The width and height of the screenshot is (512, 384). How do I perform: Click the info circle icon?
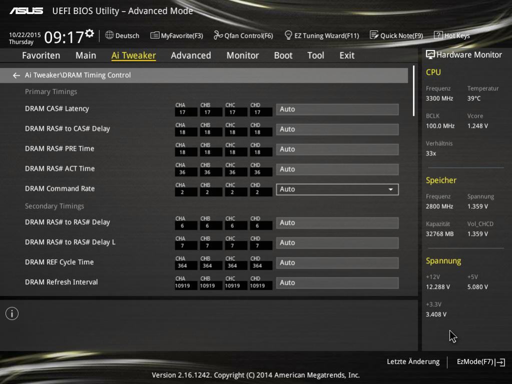pyautogui.click(x=12, y=313)
